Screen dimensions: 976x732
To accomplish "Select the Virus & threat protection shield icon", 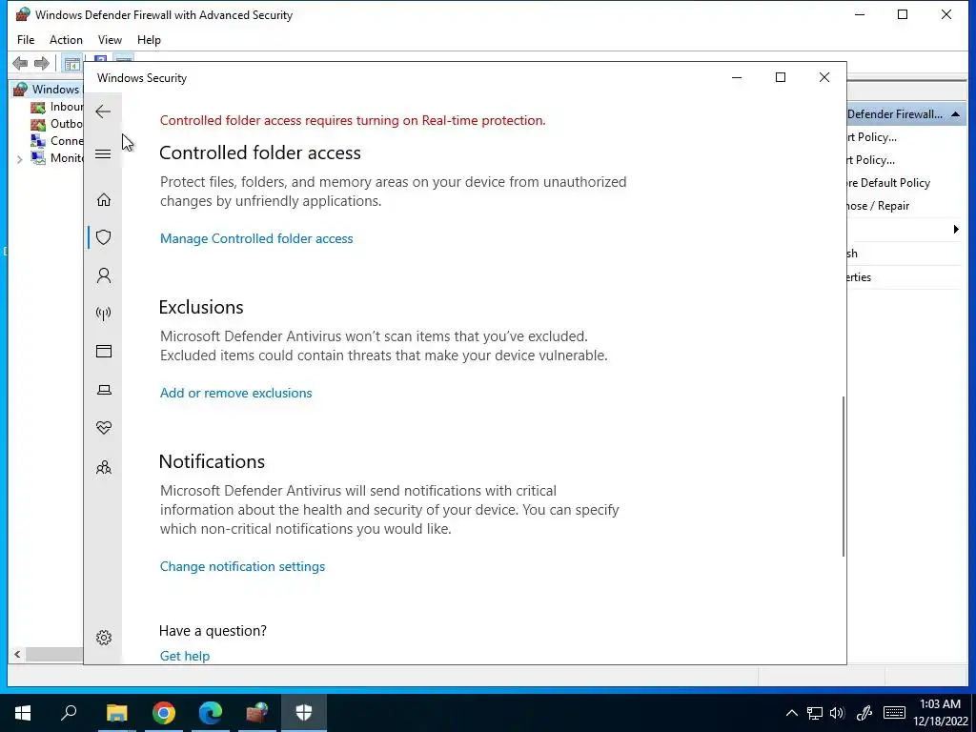I will [103, 237].
